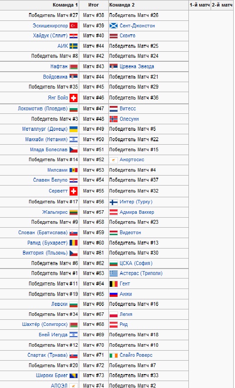Image resolution: width=235 pixels, height=388 pixels.
Task: Go to the Олесунн page
Action: coord(129,119)
